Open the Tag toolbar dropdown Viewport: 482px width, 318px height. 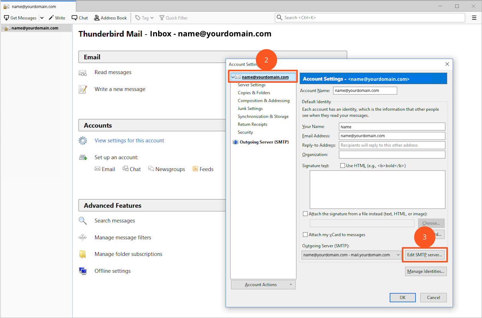(x=144, y=18)
